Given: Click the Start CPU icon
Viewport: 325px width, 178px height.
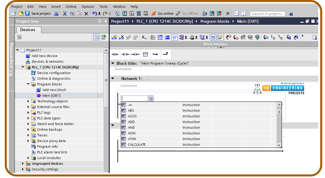Looking at the screenshot, I should coord(212,14).
